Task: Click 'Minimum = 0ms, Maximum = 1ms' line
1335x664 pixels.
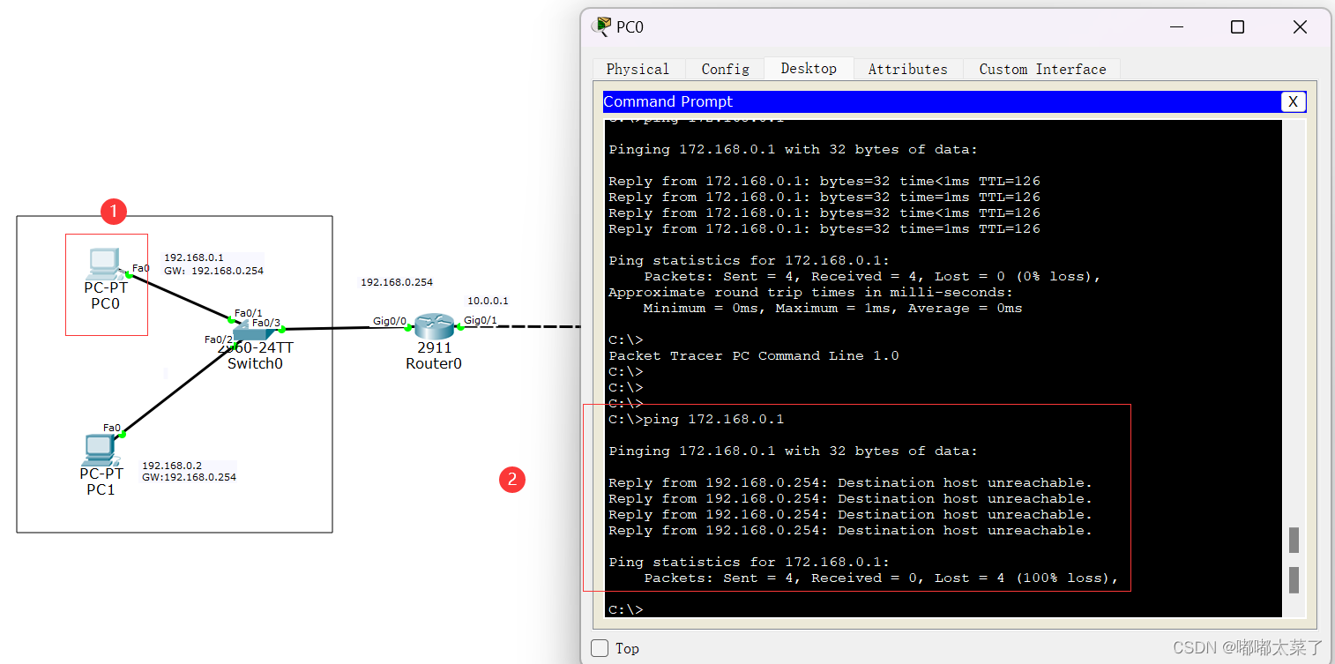Action: 832,308
